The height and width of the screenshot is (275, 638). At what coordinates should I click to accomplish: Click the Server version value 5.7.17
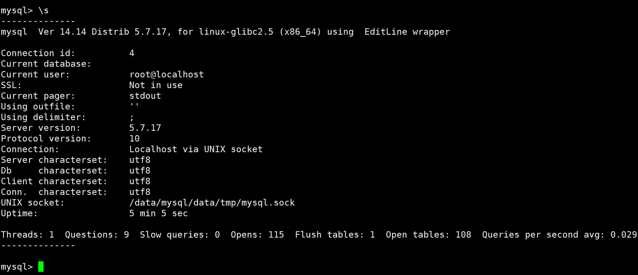click(145, 128)
